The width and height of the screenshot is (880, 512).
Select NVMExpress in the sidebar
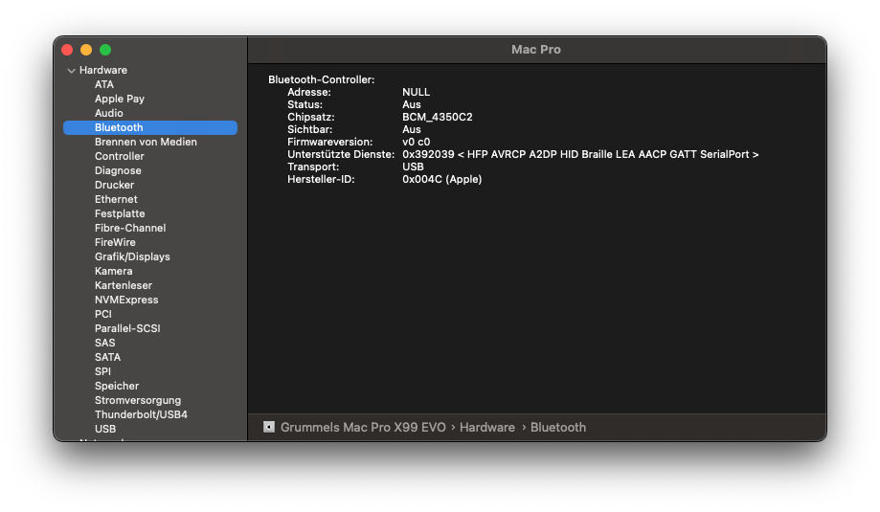pyautogui.click(x=126, y=300)
